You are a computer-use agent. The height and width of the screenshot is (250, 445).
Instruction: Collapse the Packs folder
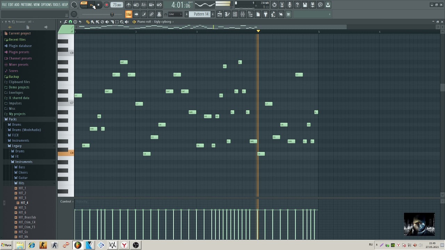(13, 119)
